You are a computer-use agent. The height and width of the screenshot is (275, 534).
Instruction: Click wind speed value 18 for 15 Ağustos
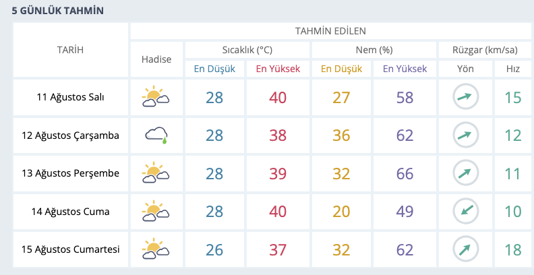[x=513, y=250]
